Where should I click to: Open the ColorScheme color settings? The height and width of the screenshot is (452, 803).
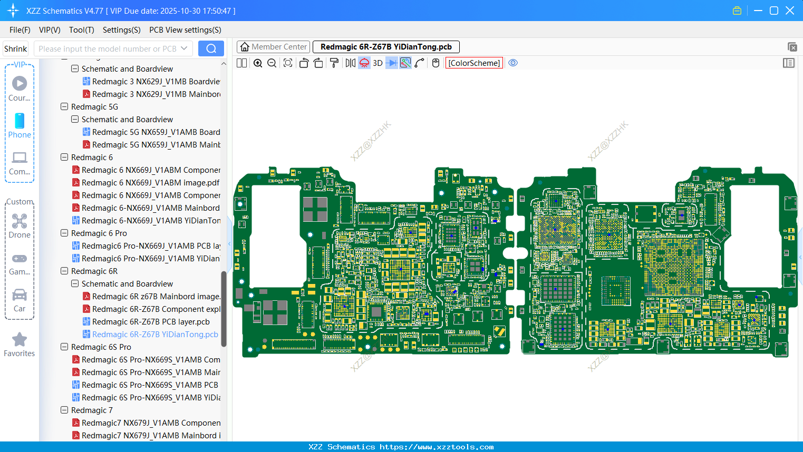coord(473,63)
